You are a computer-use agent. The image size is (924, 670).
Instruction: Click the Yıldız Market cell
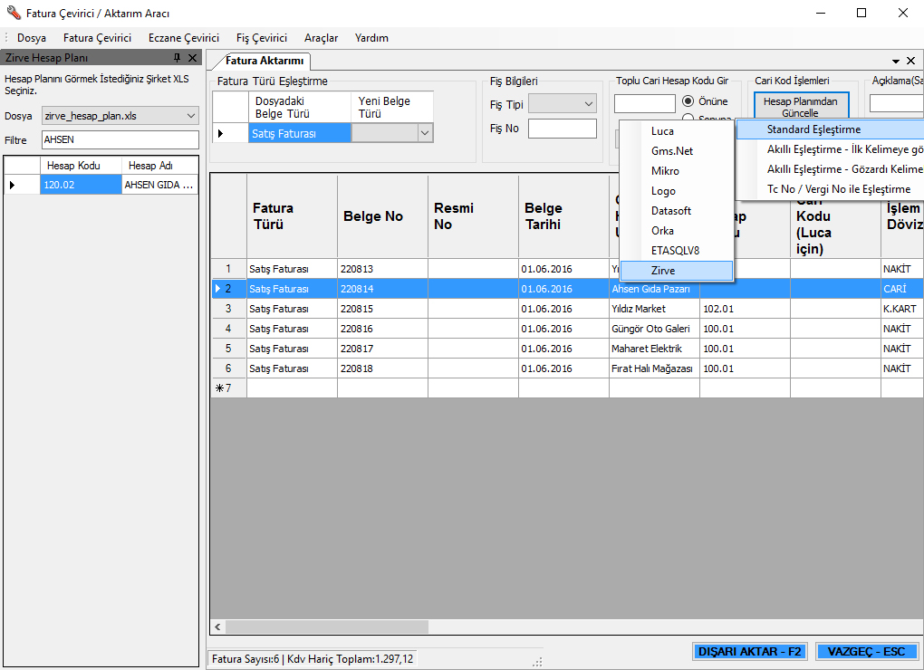point(655,309)
